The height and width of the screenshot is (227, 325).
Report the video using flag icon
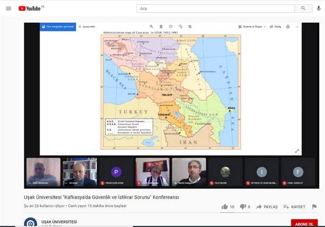314,206
